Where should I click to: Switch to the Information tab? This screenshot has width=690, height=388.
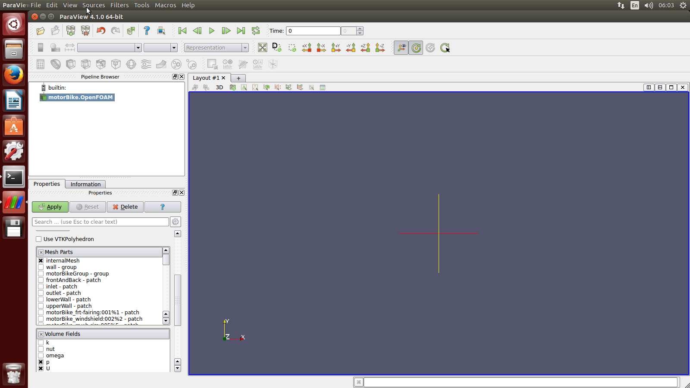click(85, 184)
